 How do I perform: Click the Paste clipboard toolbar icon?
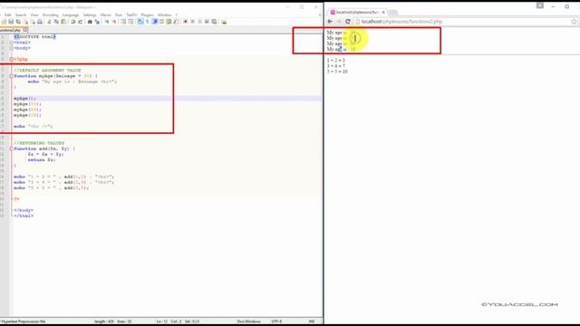(x=63, y=22)
